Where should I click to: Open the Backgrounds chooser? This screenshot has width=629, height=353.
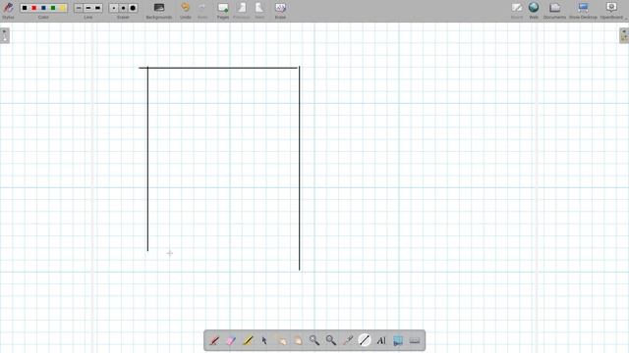pos(159,11)
